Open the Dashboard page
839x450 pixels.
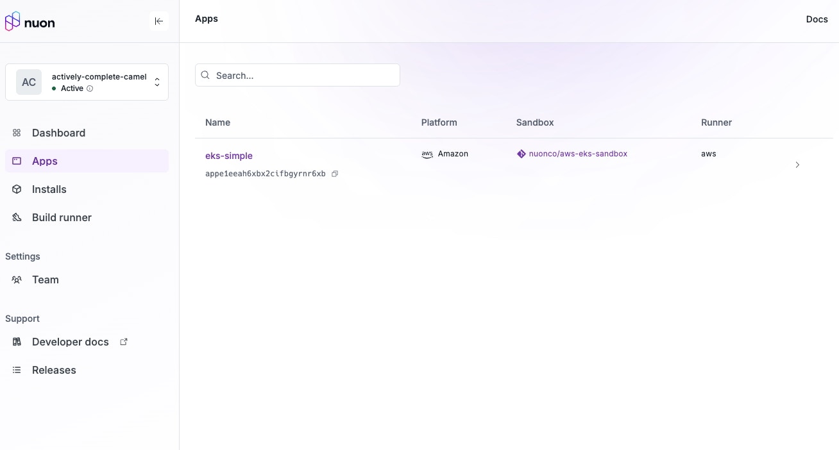[x=87, y=133]
